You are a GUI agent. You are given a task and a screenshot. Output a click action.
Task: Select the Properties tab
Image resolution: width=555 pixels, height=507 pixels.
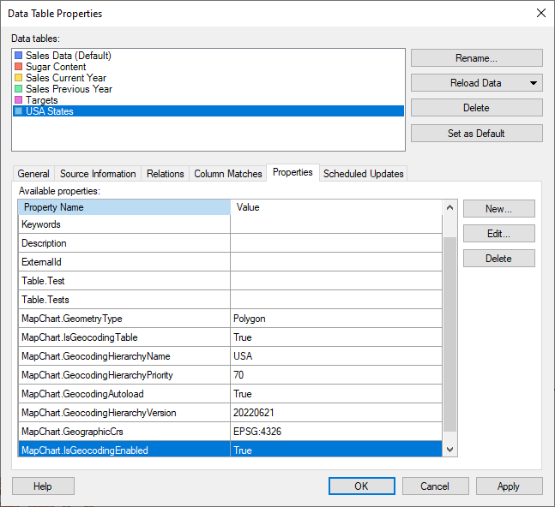click(x=293, y=172)
